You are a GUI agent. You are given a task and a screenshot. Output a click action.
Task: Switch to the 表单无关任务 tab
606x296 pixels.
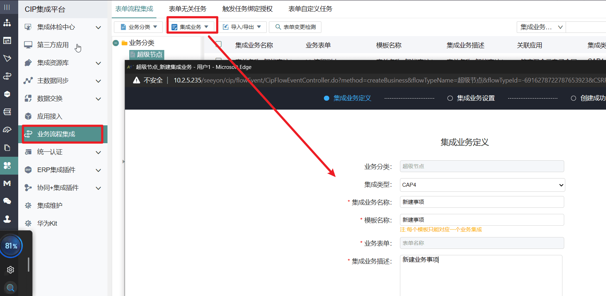click(187, 9)
